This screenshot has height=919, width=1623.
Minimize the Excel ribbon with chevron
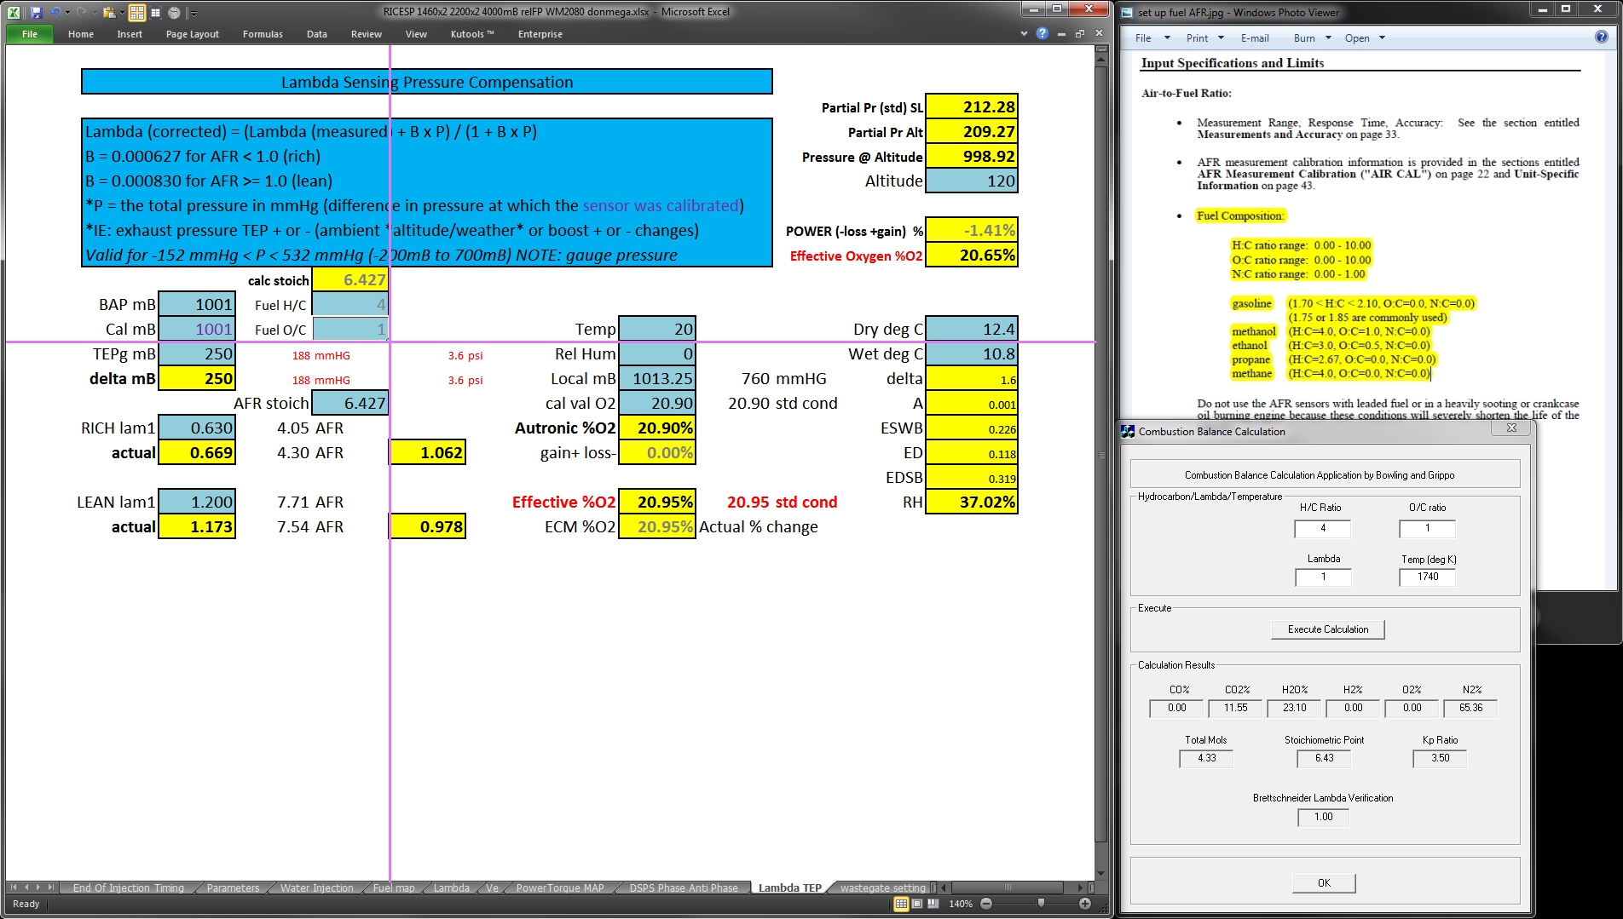1024,34
